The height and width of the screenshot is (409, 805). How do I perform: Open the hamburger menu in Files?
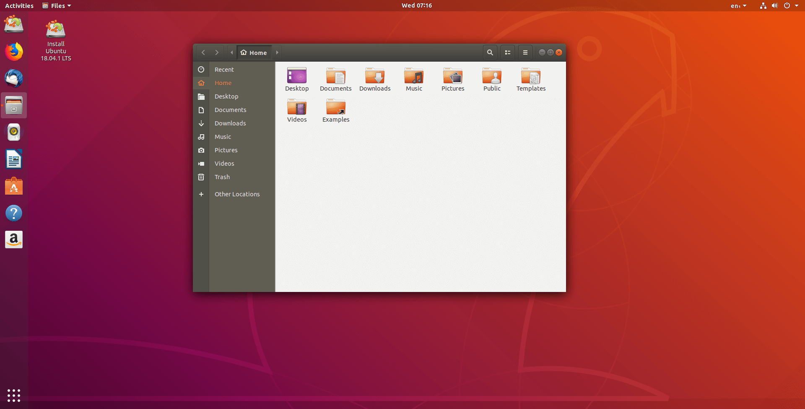click(x=525, y=52)
